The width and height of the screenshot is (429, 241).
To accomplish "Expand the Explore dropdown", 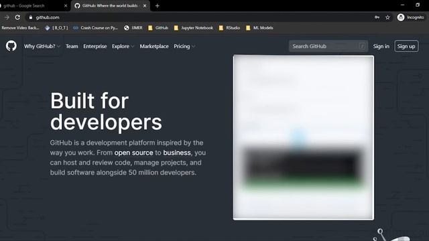I will 123,46.
